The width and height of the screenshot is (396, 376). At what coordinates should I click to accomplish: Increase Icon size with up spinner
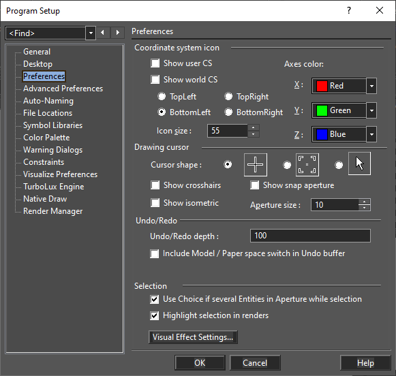click(254, 127)
